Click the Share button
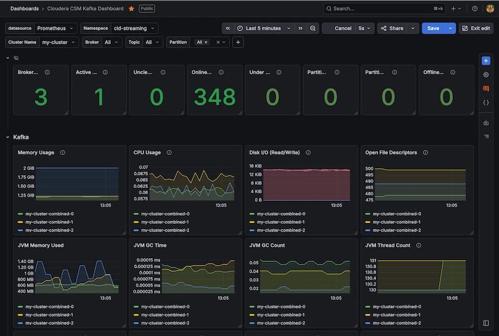The height and width of the screenshot is (336, 499). point(392,28)
